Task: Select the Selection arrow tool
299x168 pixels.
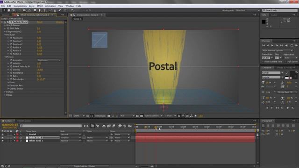Action: click(x=5, y=10)
